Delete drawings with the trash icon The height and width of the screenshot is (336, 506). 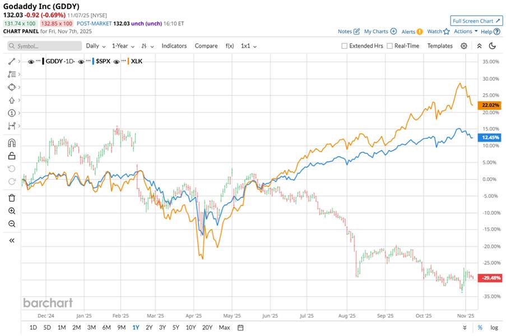point(12,198)
